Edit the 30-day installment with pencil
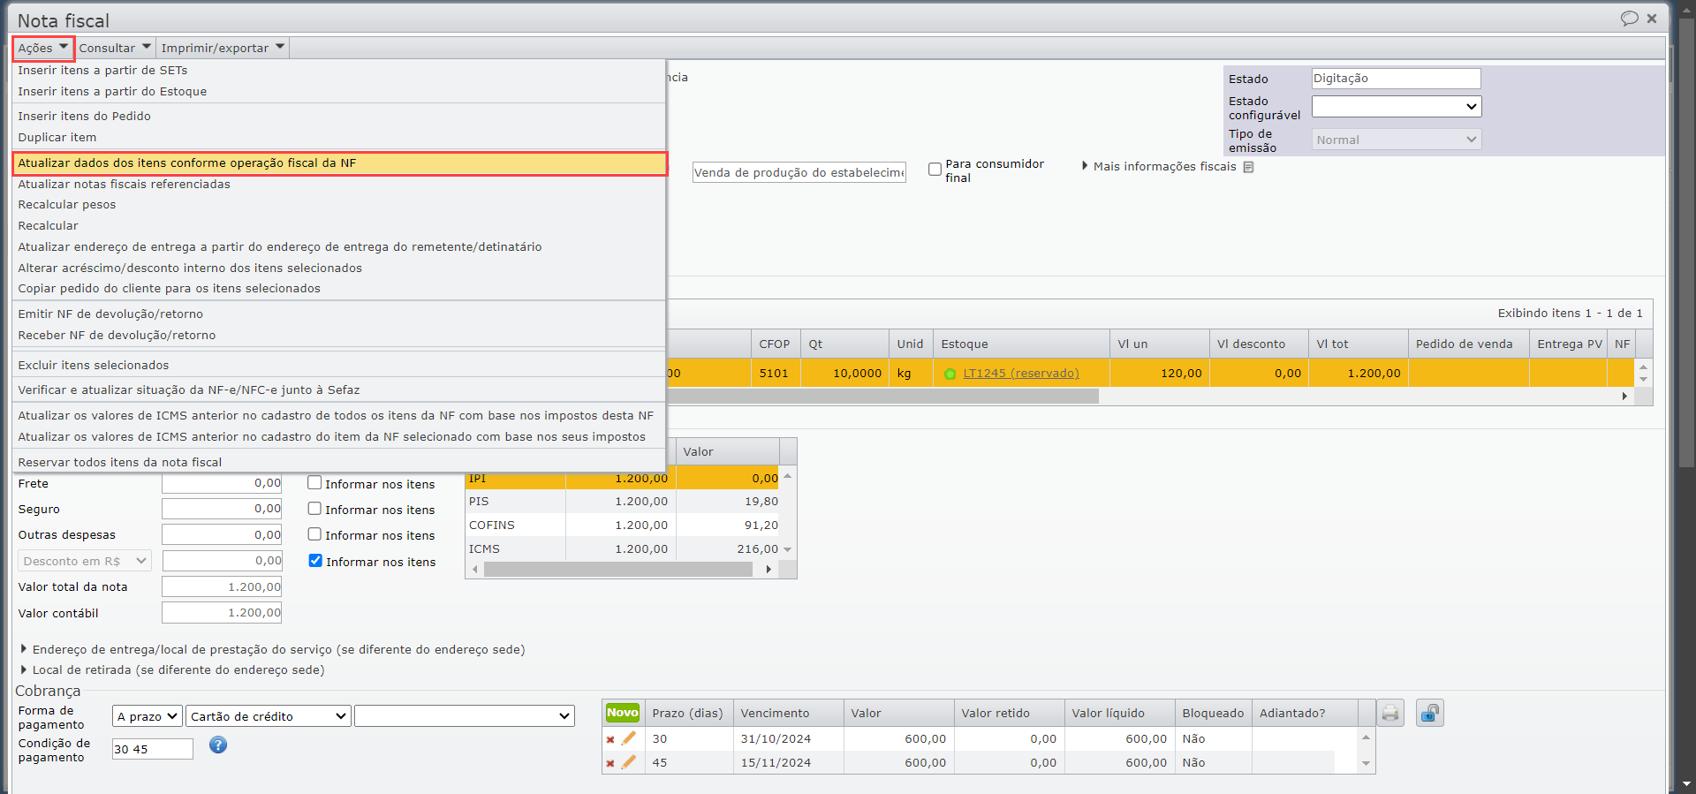 click(629, 738)
